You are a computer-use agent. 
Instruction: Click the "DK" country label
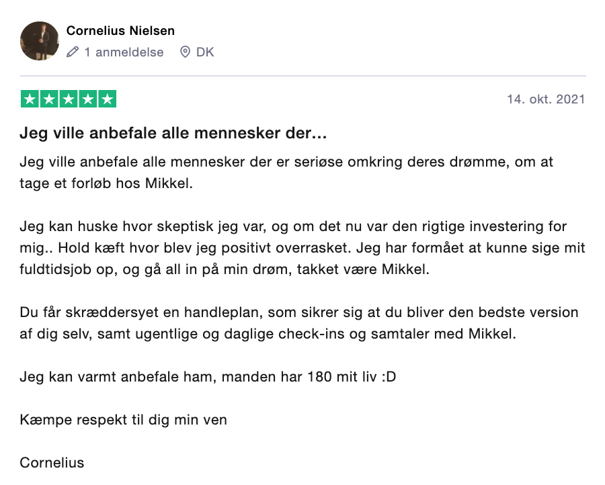(x=205, y=52)
